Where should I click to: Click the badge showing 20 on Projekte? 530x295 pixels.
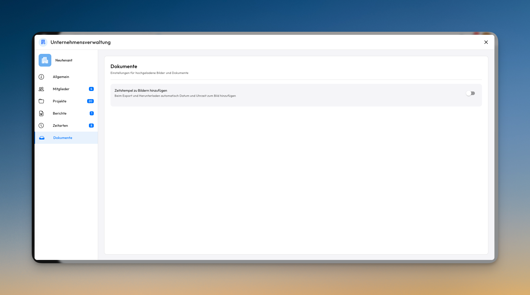pyautogui.click(x=90, y=101)
